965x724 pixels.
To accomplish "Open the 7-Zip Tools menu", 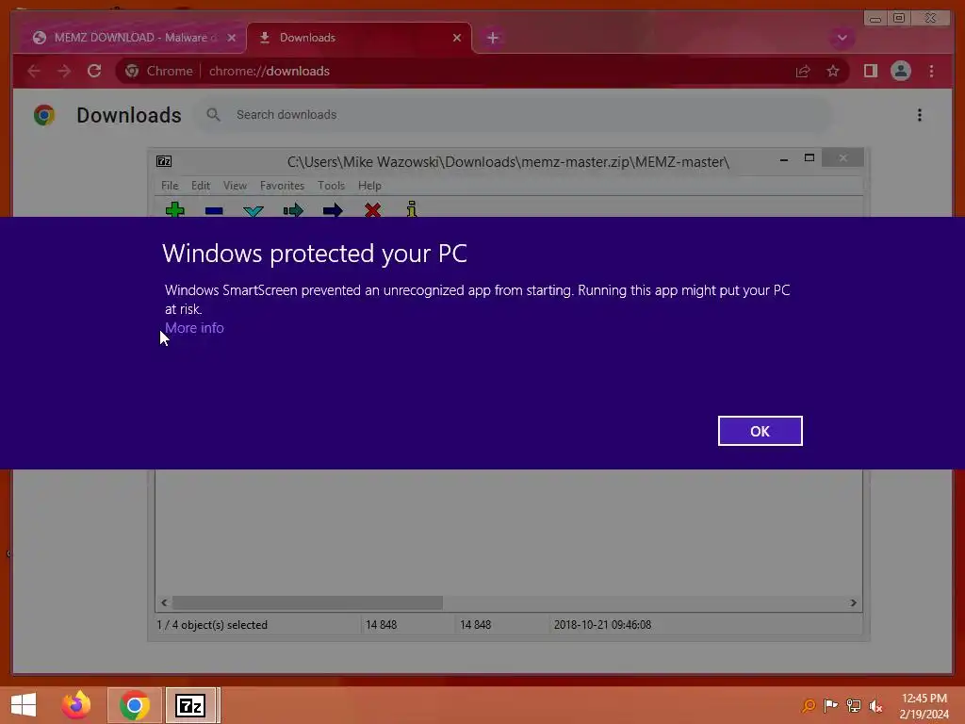I will point(331,186).
